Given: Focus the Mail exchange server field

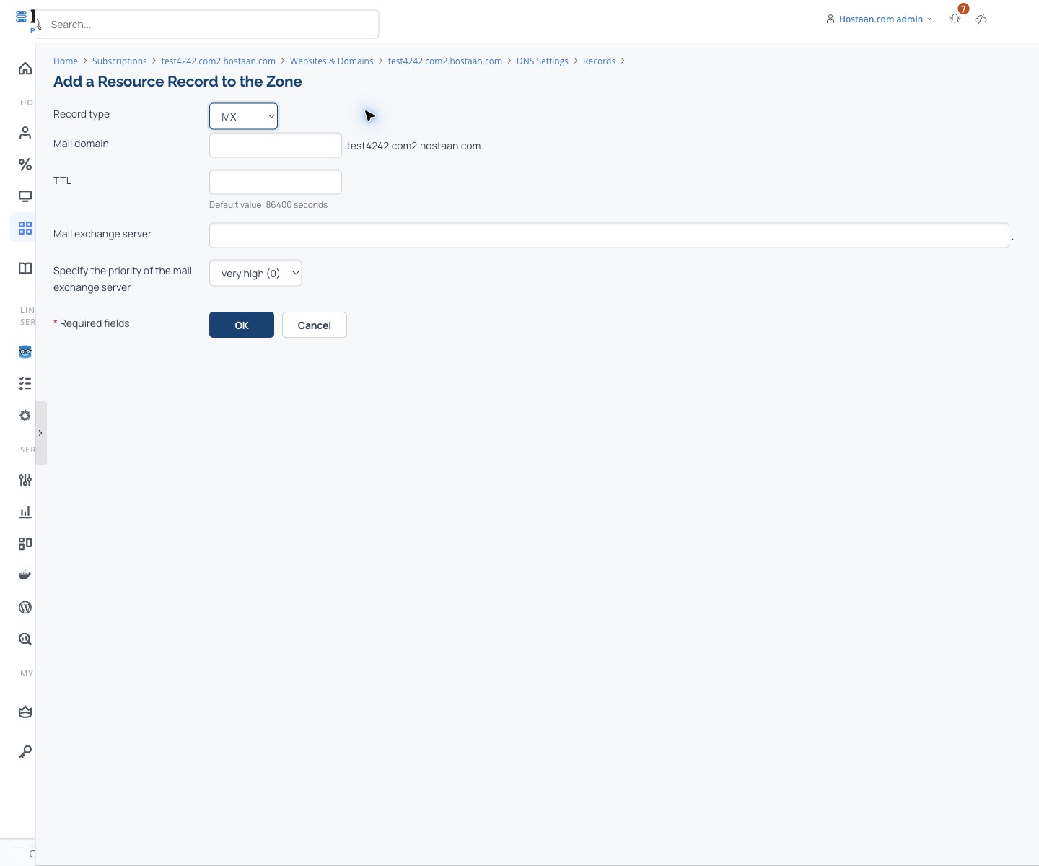Looking at the screenshot, I should pyautogui.click(x=609, y=235).
